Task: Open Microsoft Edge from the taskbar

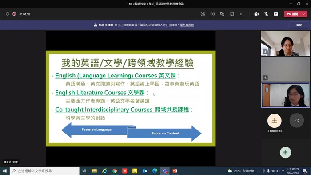Action: 155,171
